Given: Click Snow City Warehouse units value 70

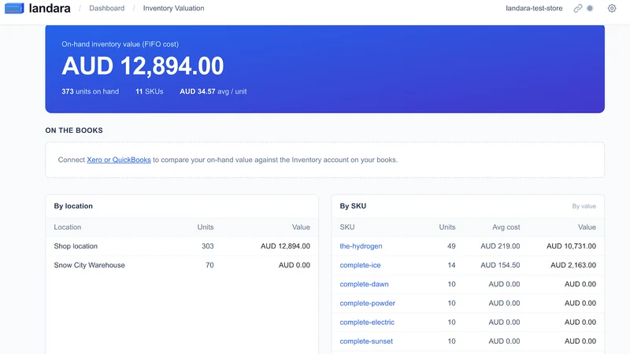Looking at the screenshot, I should (x=209, y=265).
